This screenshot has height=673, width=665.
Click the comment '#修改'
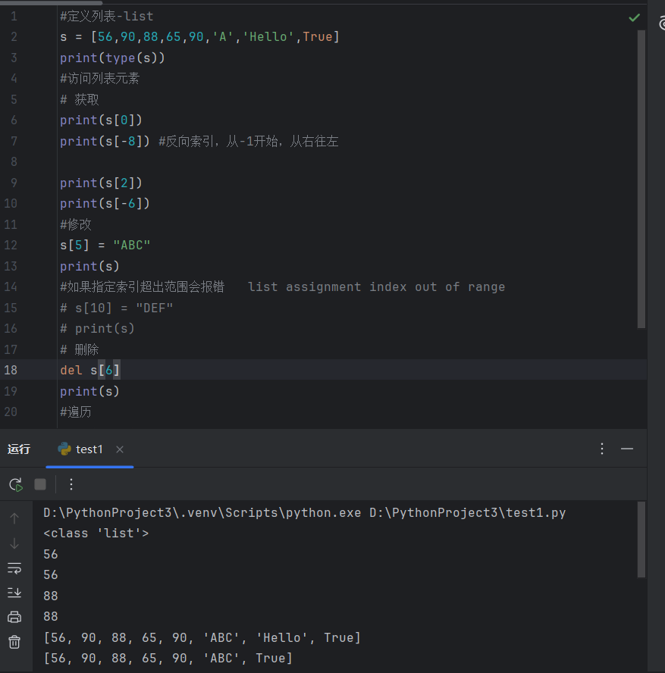[76, 224]
